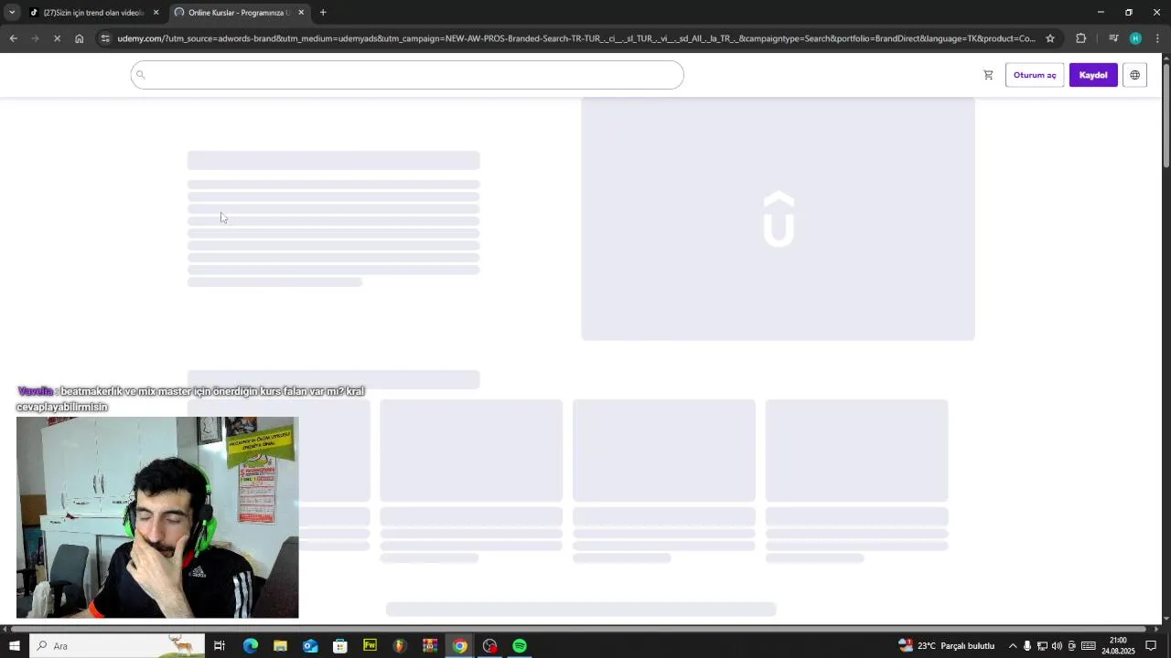Viewport: 1171px width, 658px height.
Task: Click the Chrome taskbar icon
Action: (459, 646)
